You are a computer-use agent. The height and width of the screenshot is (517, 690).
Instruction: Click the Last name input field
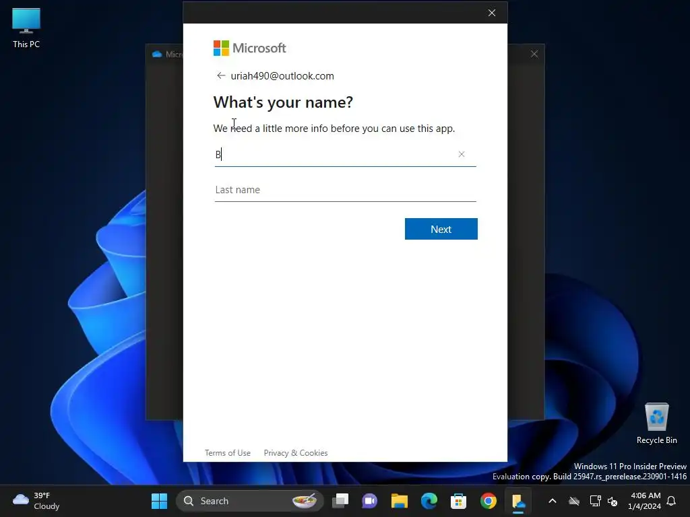(x=346, y=190)
